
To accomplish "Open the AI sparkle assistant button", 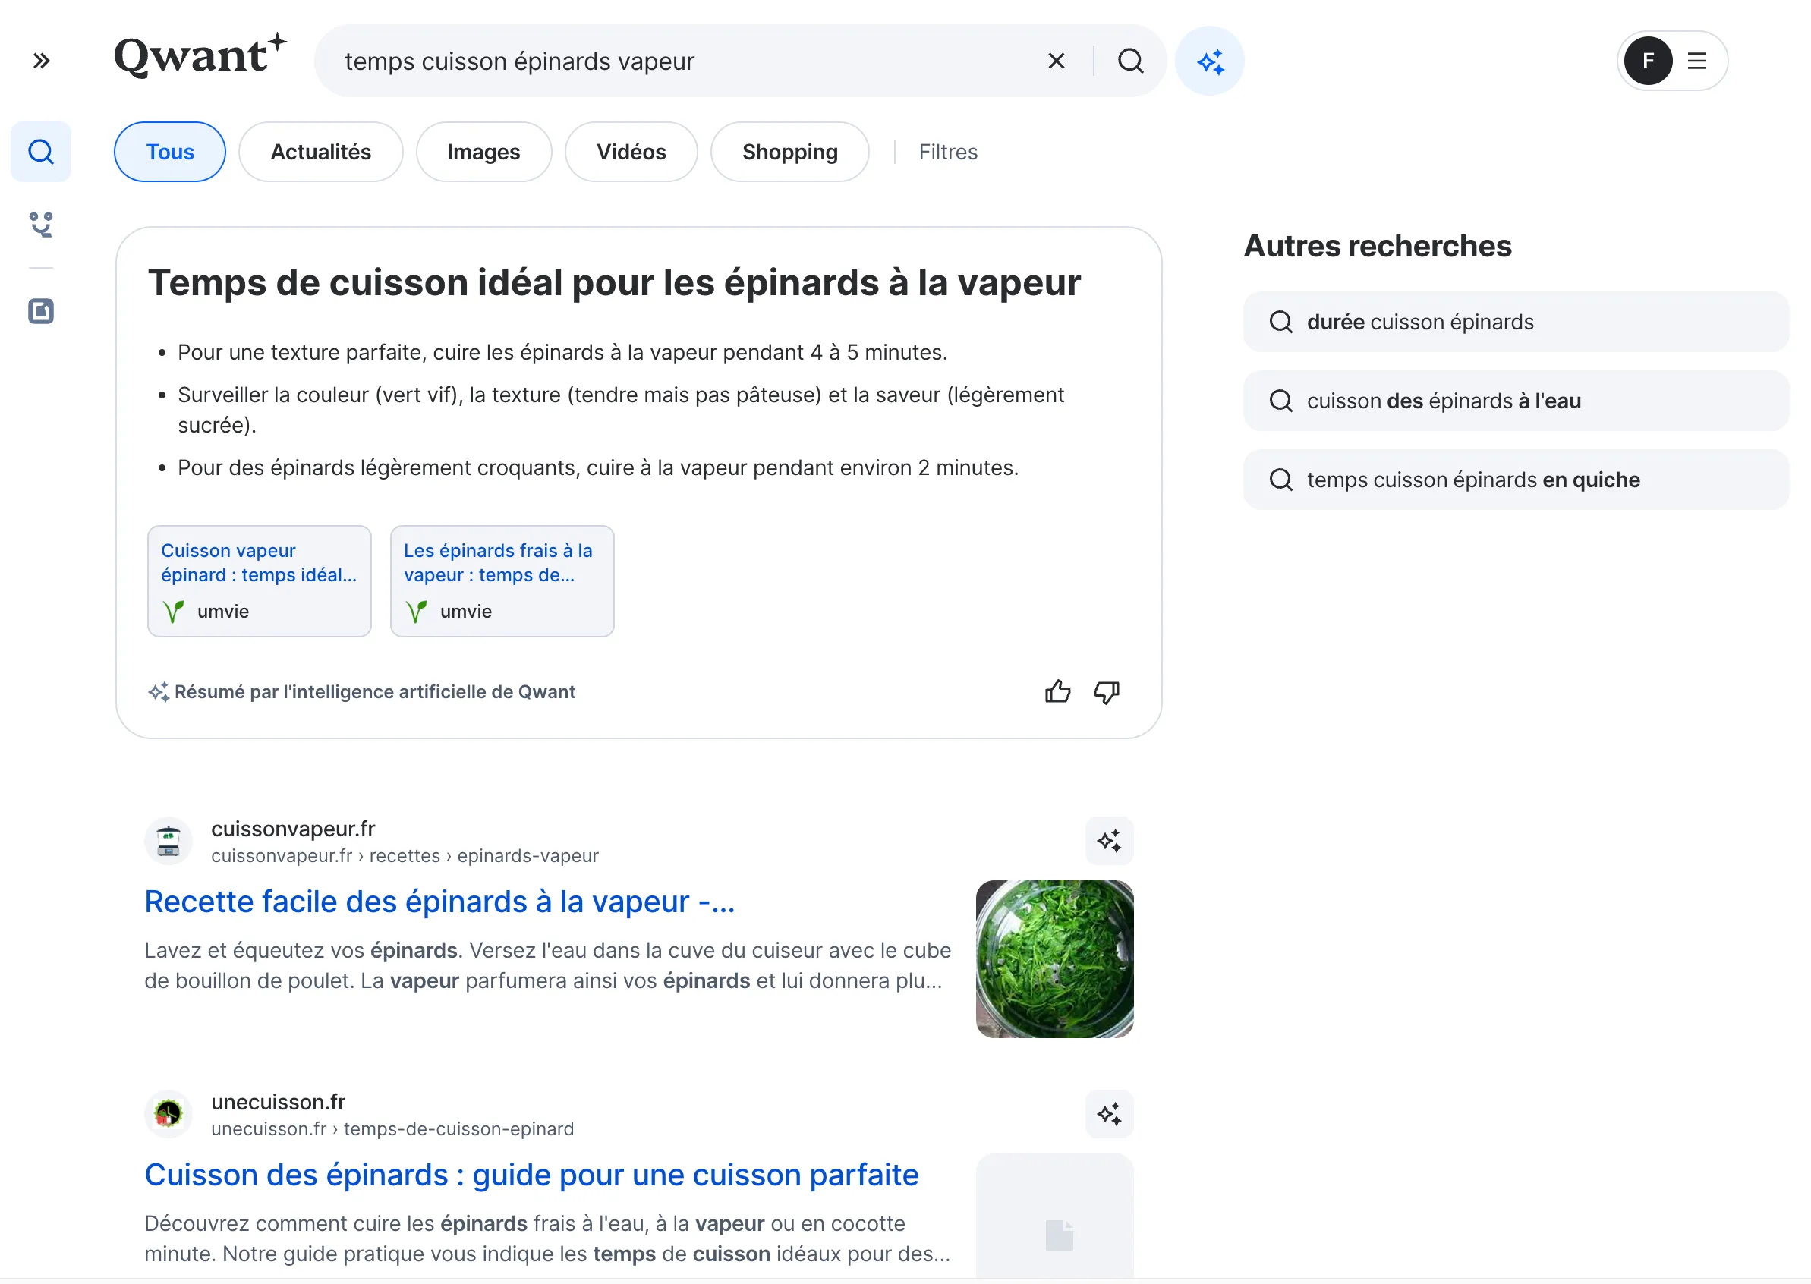I will (x=1209, y=61).
